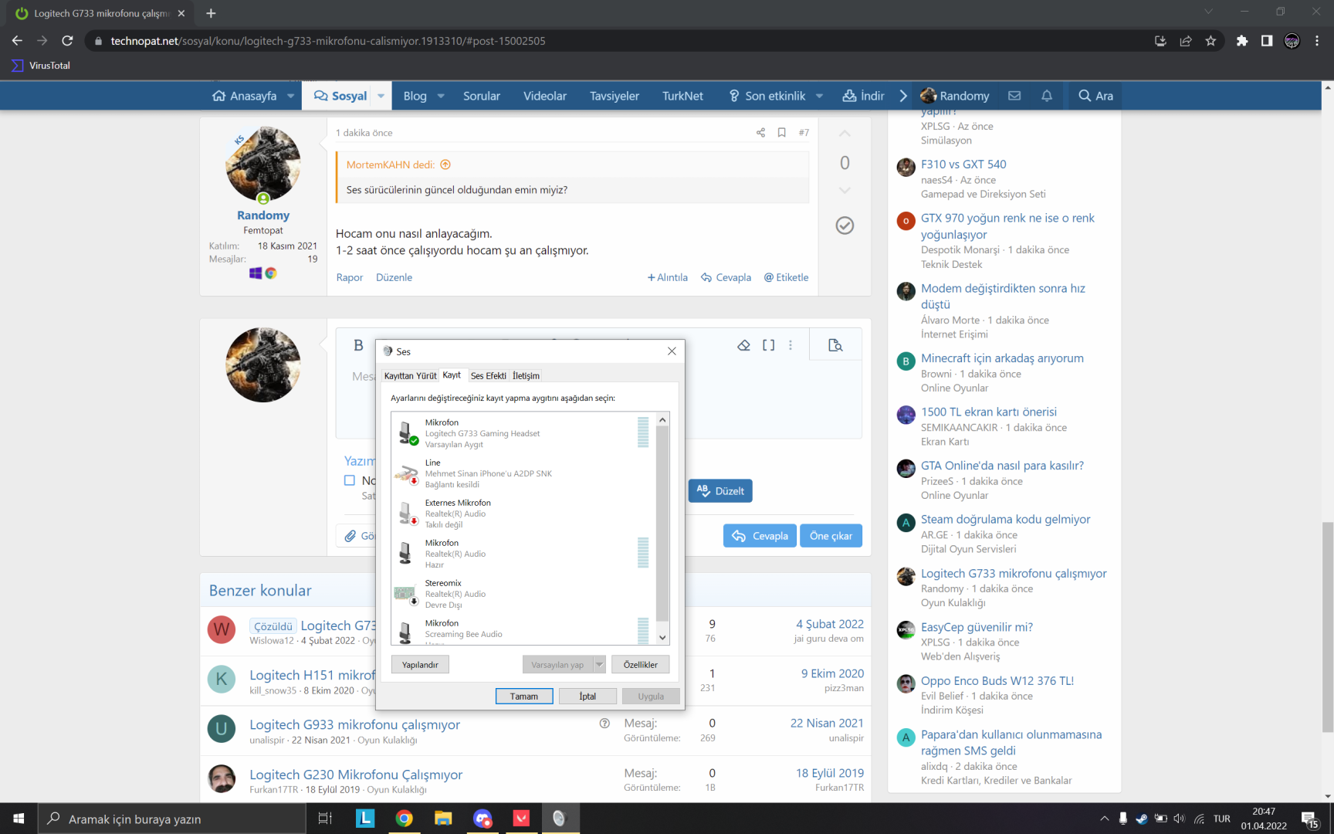Mark post #7 as solution checkmark

pos(845,225)
